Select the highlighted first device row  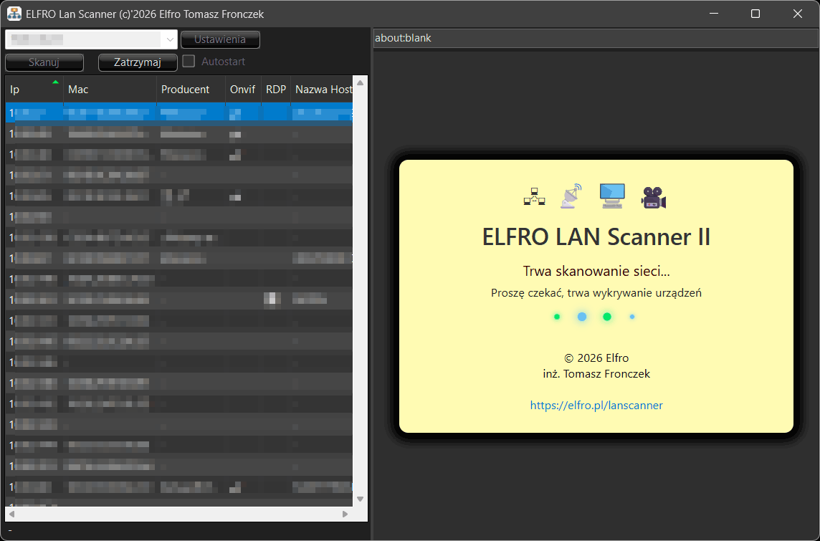[x=179, y=112]
